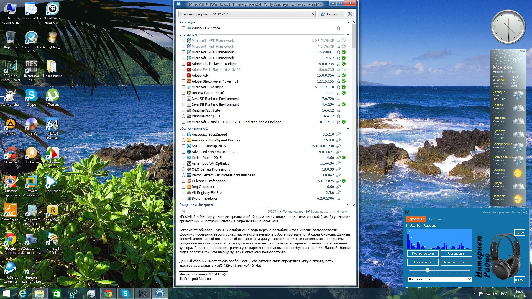The image size is (532, 299).
Task: Click scroll-down arrow of program list
Action: click(x=354, y=205)
